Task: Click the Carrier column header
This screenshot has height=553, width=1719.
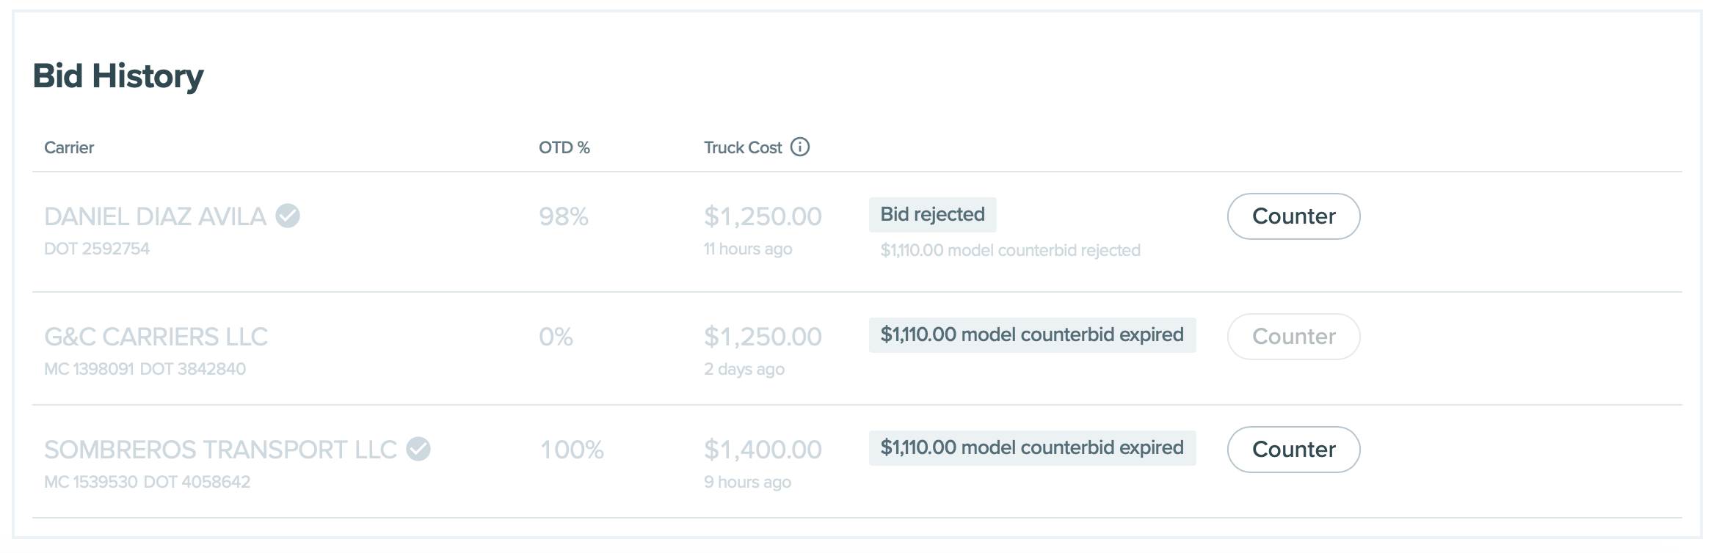Action: [69, 148]
